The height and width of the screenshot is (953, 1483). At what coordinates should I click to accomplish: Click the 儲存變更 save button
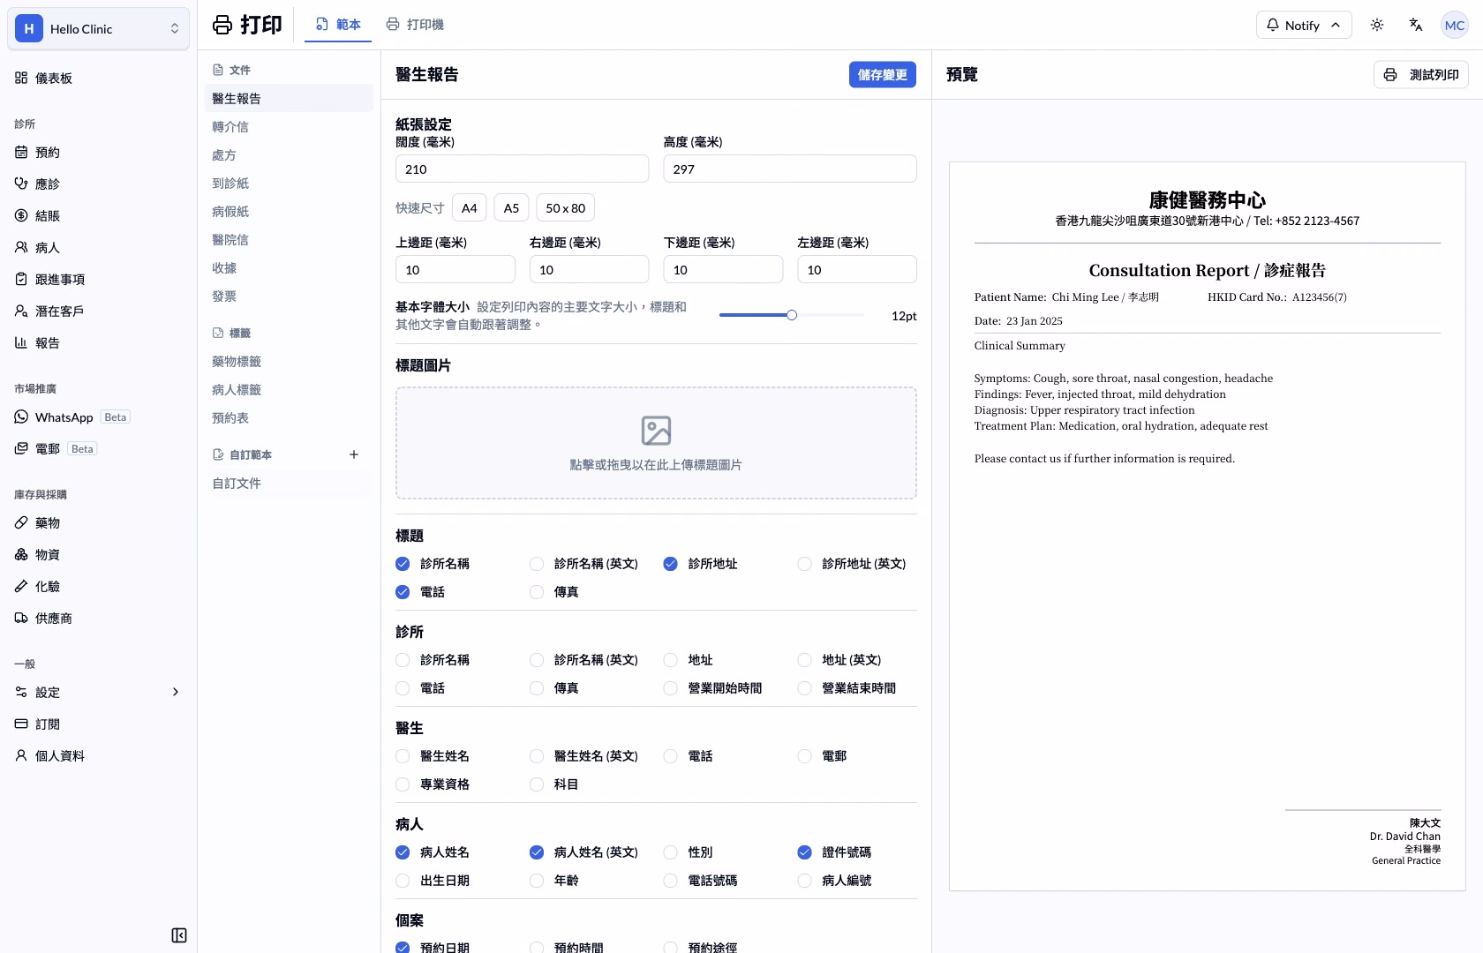(x=882, y=75)
